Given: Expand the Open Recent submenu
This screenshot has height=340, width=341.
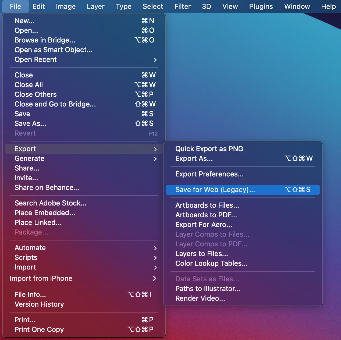Looking at the screenshot, I should [35, 59].
